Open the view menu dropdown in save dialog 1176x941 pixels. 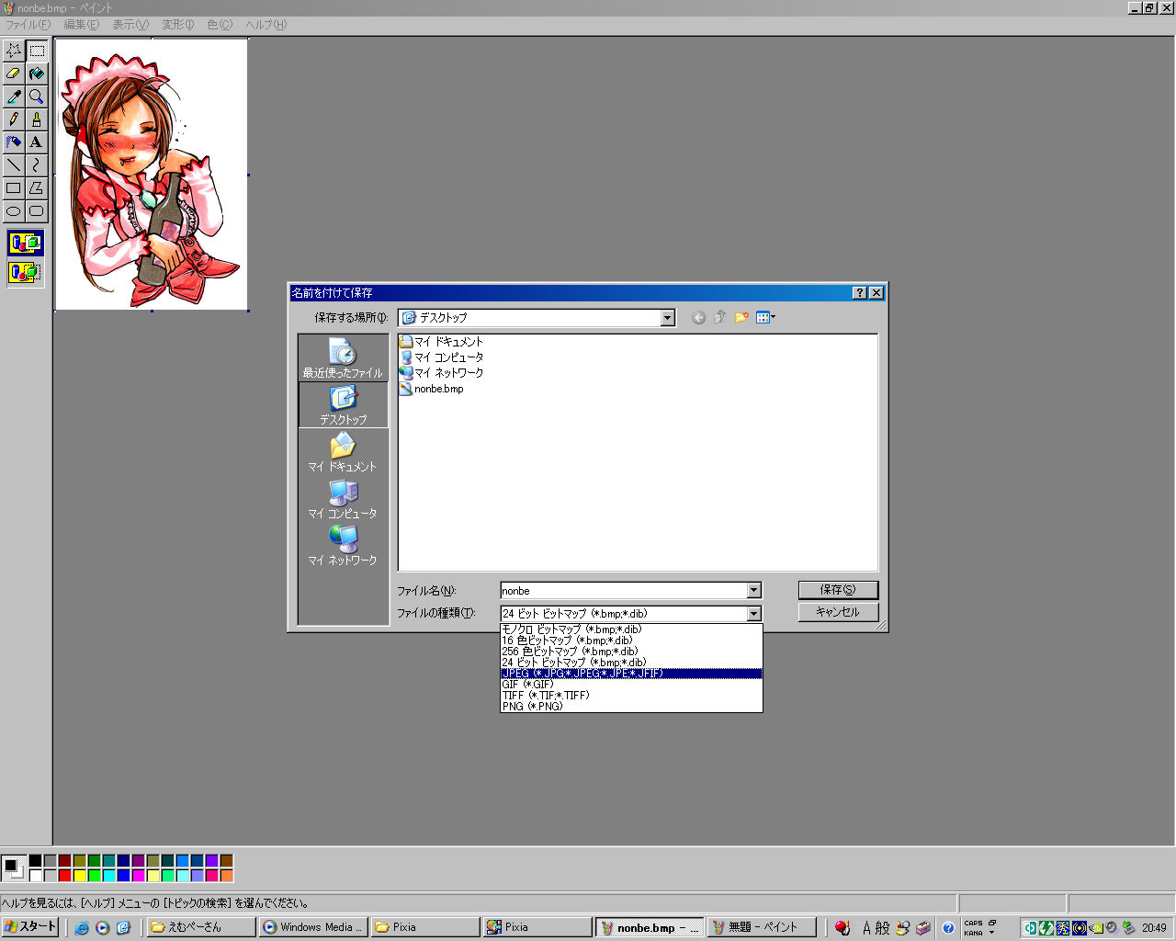(x=766, y=318)
